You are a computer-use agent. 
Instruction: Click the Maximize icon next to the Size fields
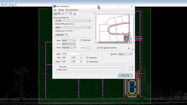tap(87, 57)
